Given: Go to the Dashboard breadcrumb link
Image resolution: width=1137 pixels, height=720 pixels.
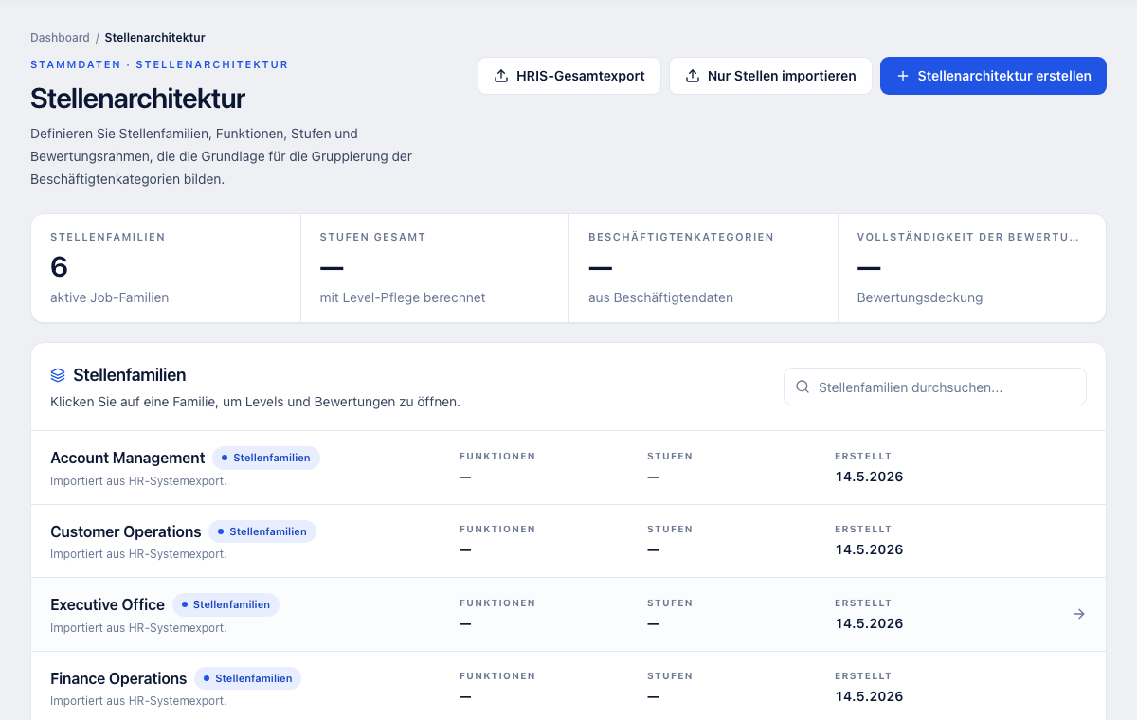Looking at the screenshot, I should click(60, 38).
